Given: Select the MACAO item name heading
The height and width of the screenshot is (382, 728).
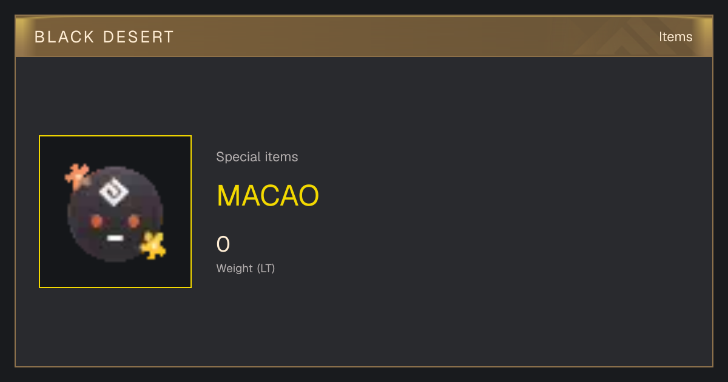Looking at the screenshot, I should (x=268, y=195).
